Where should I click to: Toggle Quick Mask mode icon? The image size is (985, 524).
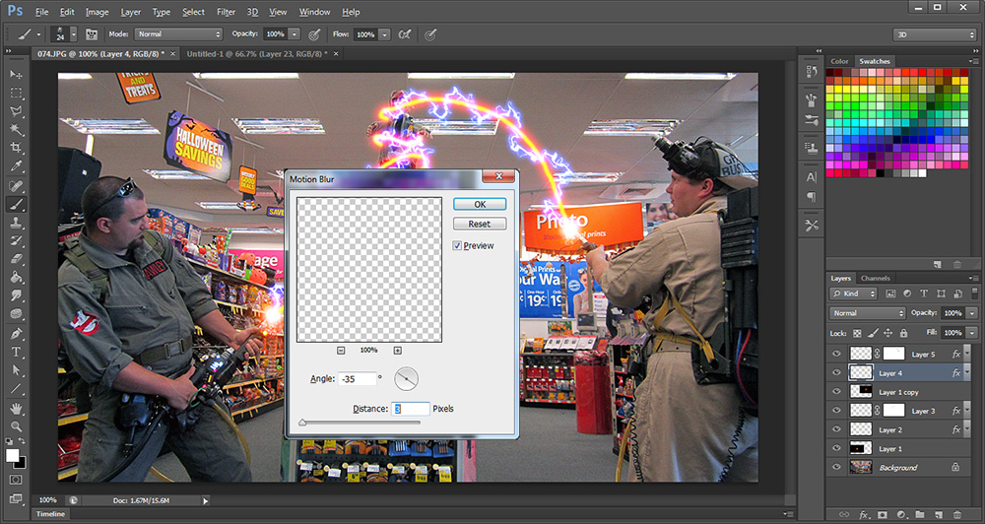pyautogui.click(x=17, y=480)
